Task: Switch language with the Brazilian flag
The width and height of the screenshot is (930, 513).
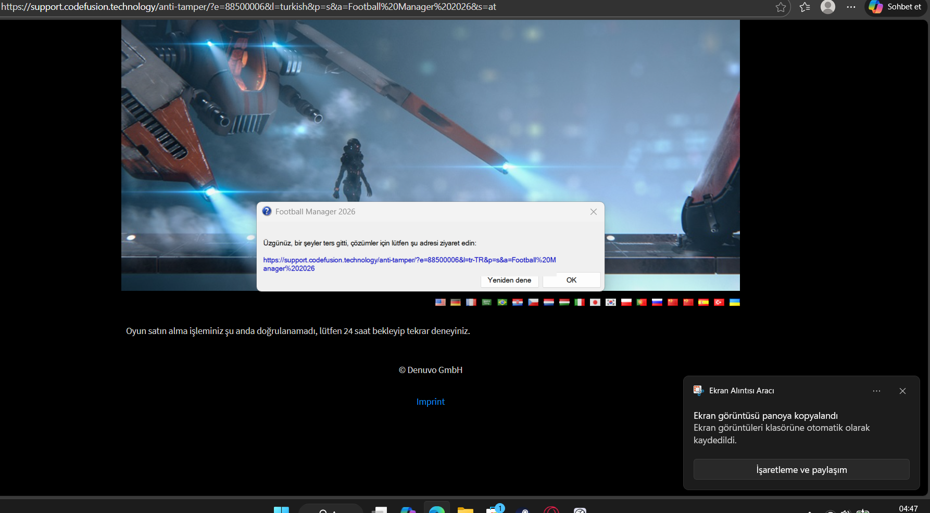Action: coord(502,302)
